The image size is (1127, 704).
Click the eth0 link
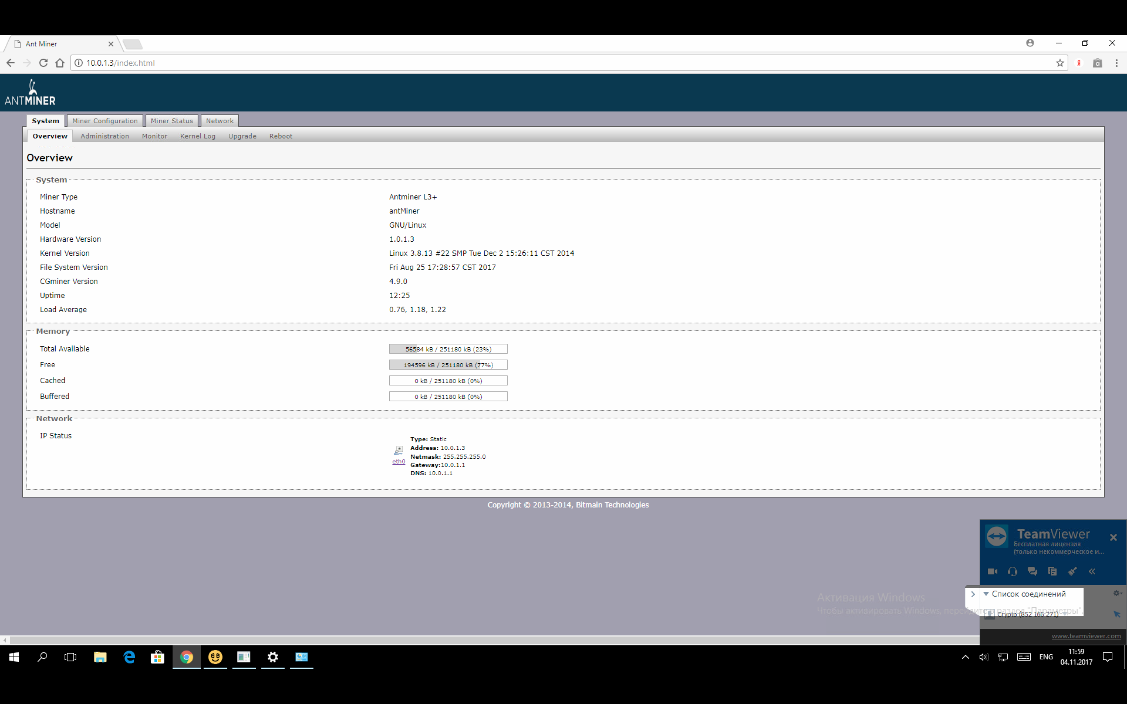pos(399,462)
